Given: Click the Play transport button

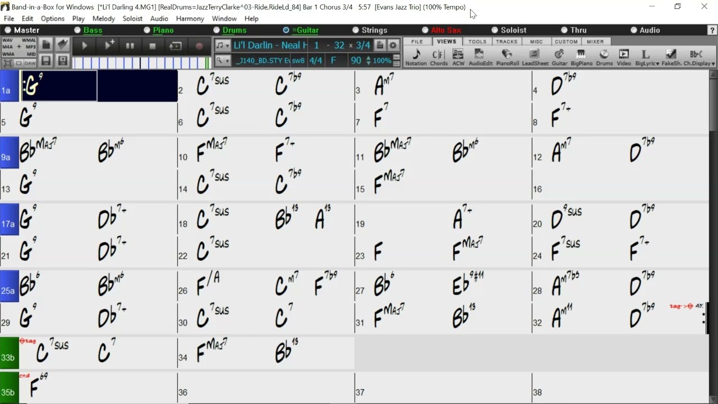Looking at the screenshot, I should [85, 45].
